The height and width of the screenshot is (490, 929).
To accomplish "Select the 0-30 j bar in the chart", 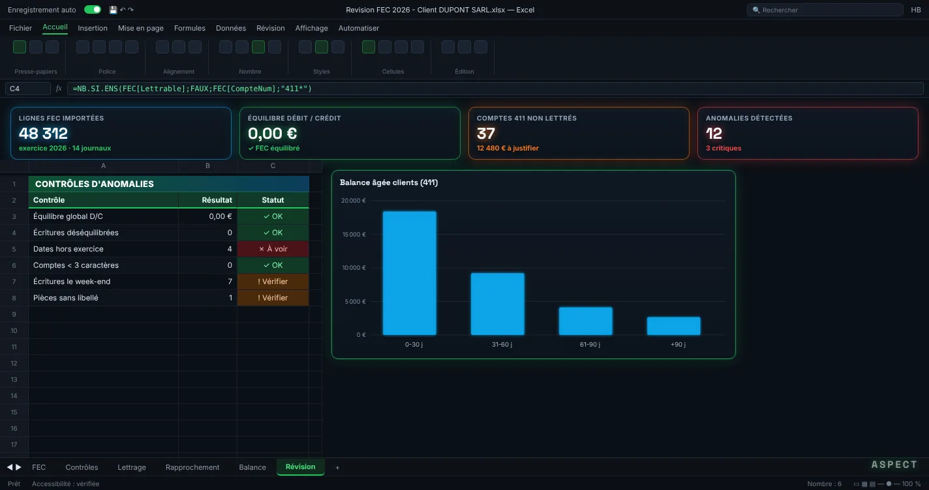I will click(x=409, y=273).
